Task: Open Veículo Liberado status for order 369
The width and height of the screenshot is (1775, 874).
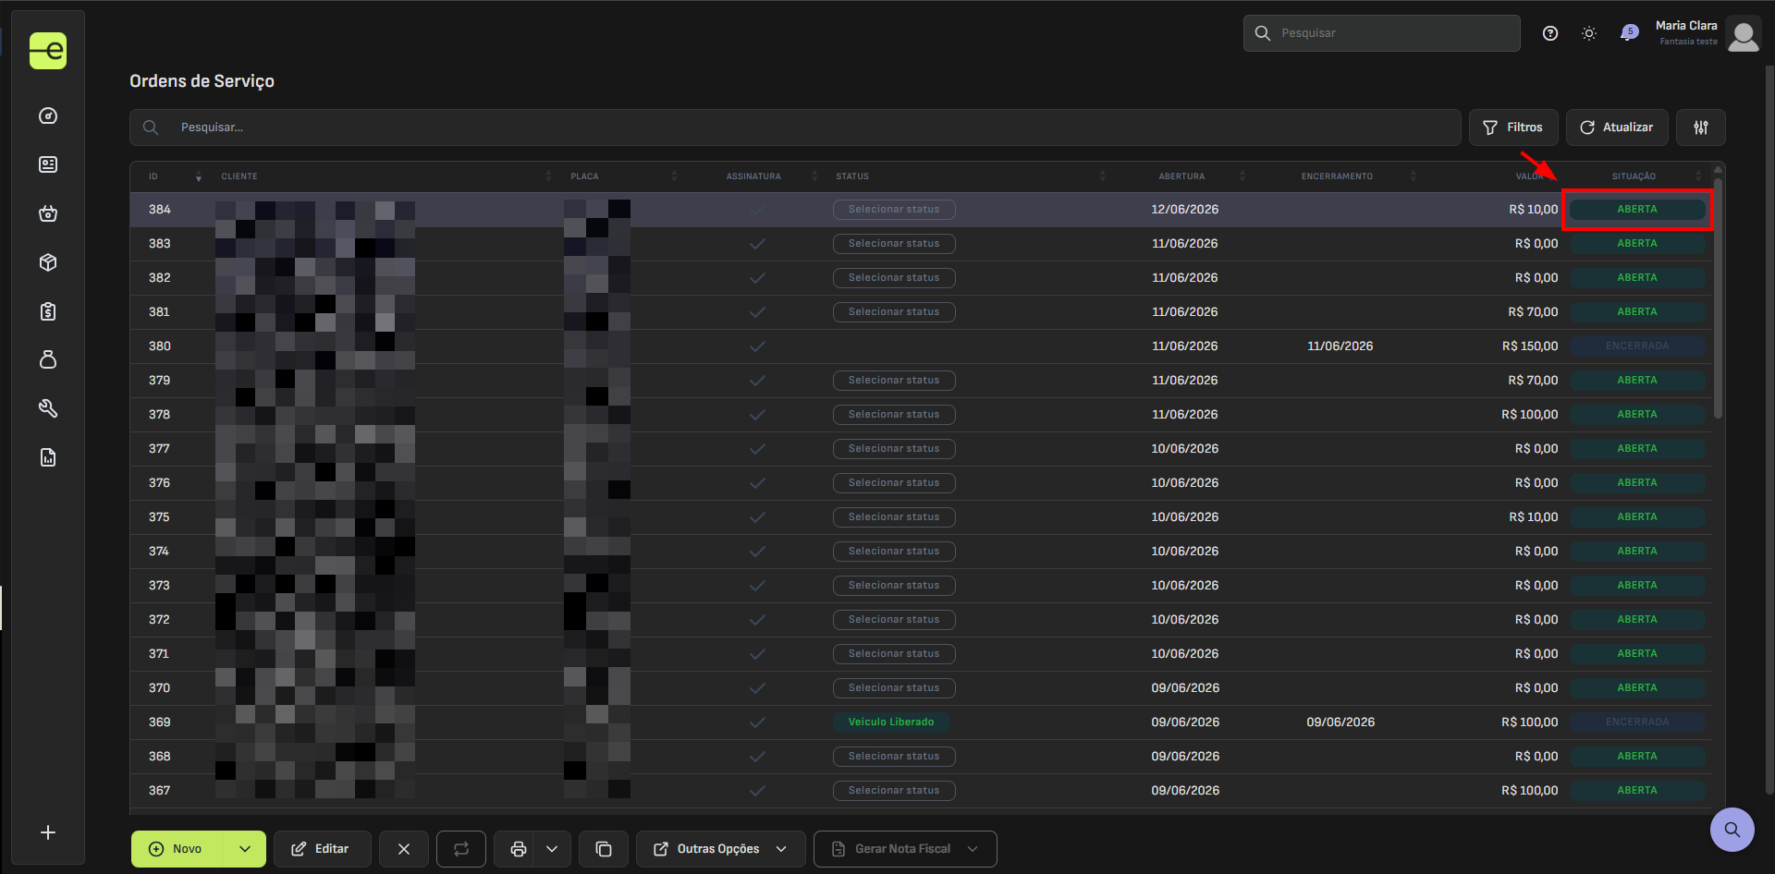Action: coord(891,722)
